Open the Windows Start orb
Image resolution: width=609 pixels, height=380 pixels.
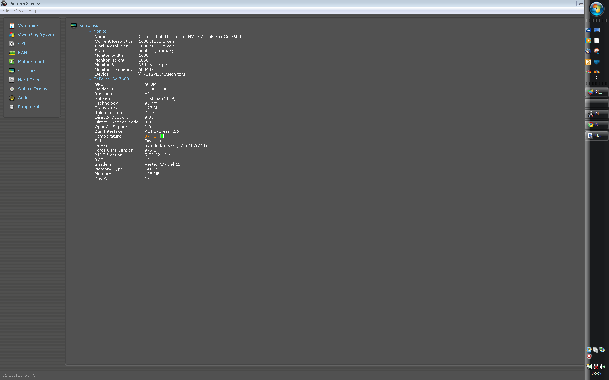(x=597, y=9)
